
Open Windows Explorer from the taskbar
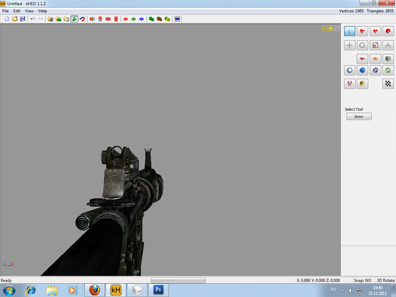[x=52, y=290]
